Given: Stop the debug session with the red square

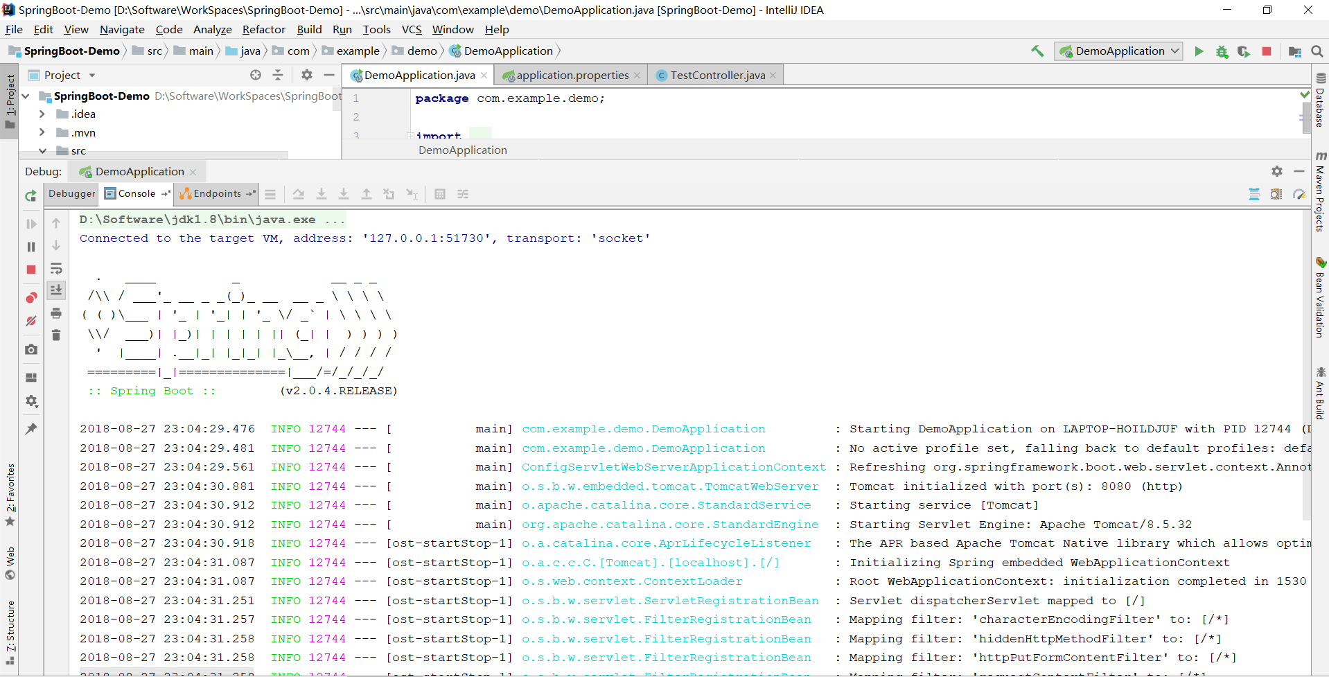Looking at the screenshot, I should 31,270.
